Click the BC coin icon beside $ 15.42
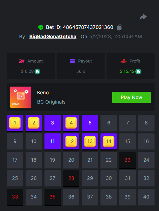The image size is (159, 211). [x=138, y=72]
